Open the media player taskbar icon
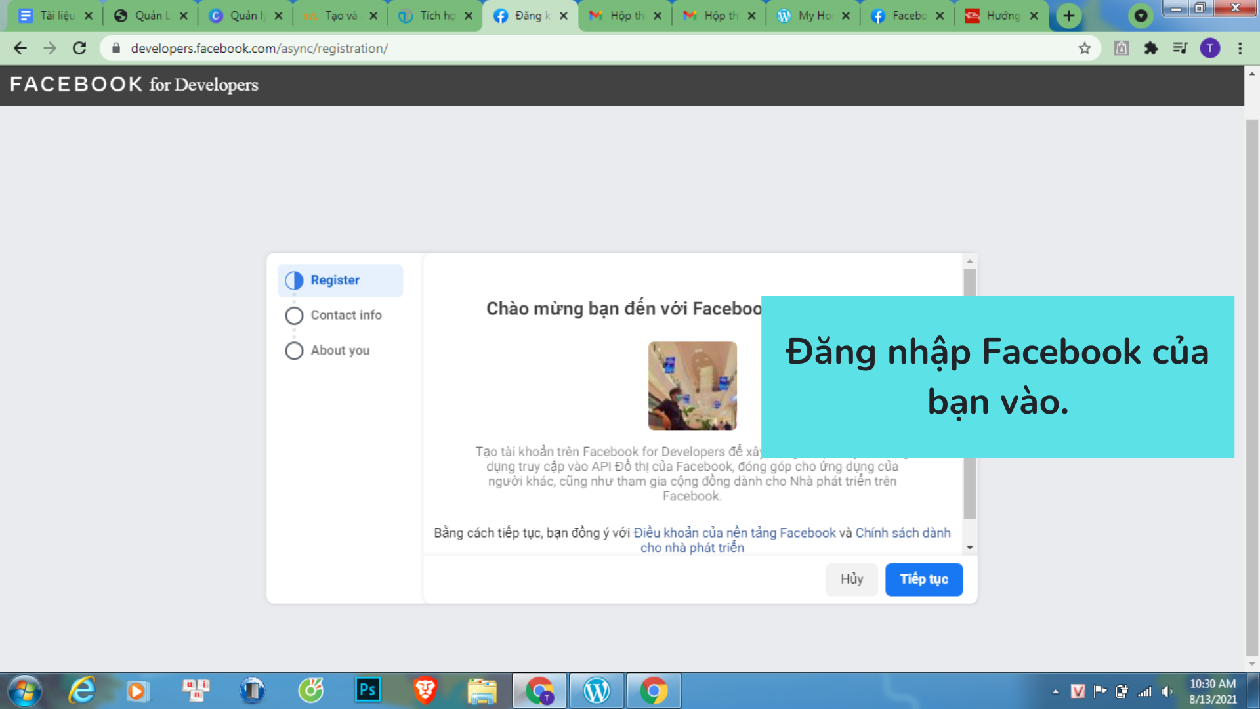 tap(137, 691)
